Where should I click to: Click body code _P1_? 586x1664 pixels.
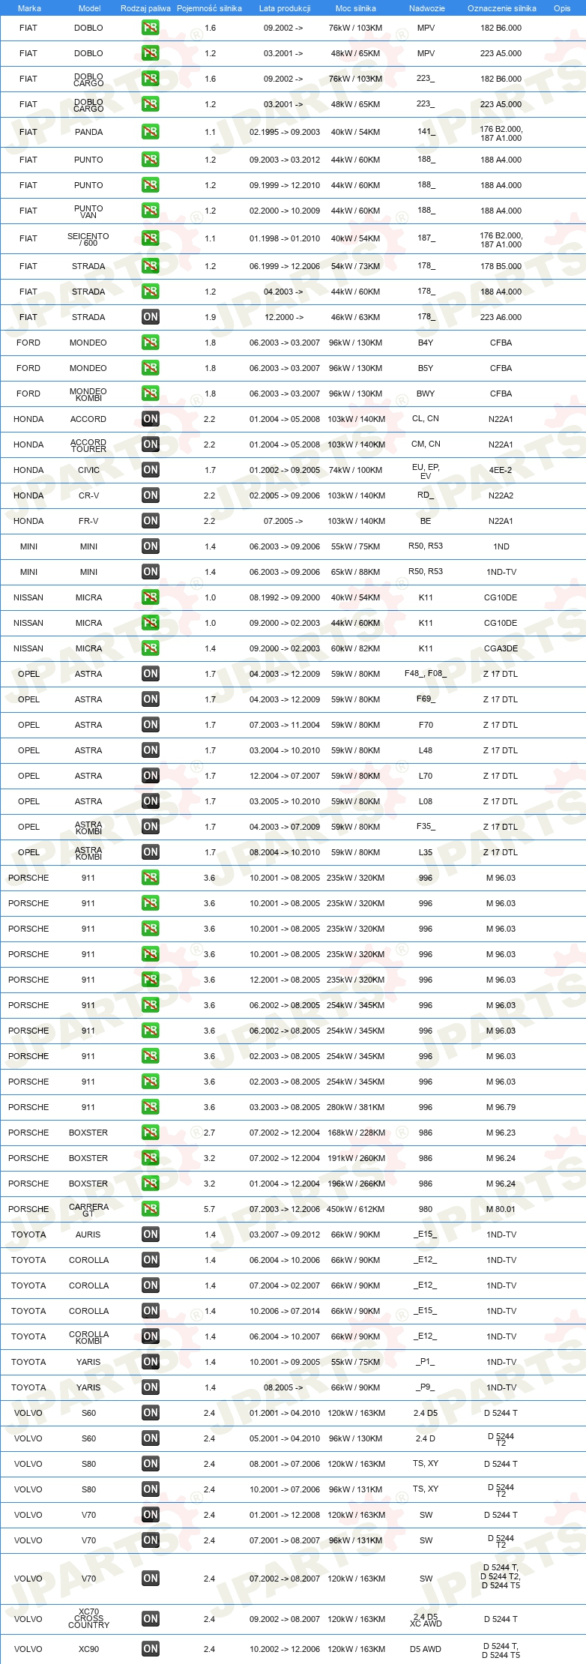426,1362
